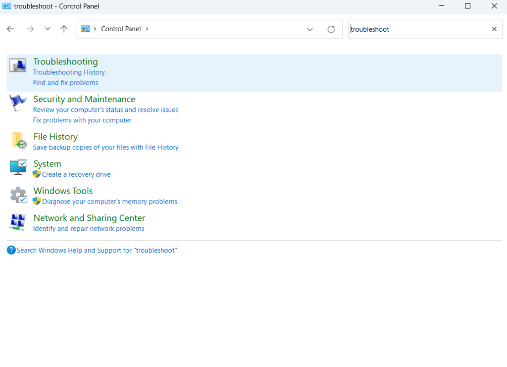
Task: Open Create a recovery drive
Action: point(76,174)
